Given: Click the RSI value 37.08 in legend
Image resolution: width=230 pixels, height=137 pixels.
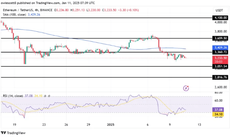Looking at the screenshot, I should point(29,96).
